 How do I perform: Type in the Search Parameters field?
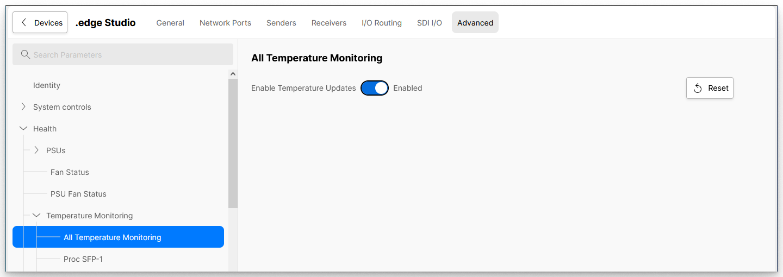tap(130, 54)
